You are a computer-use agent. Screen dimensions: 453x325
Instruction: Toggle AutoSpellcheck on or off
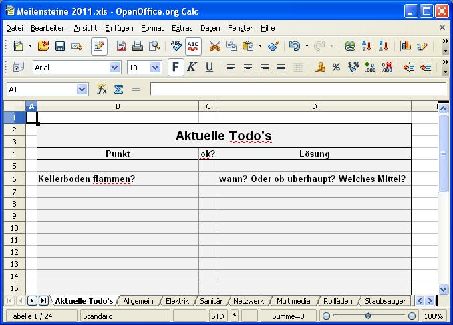193,46
